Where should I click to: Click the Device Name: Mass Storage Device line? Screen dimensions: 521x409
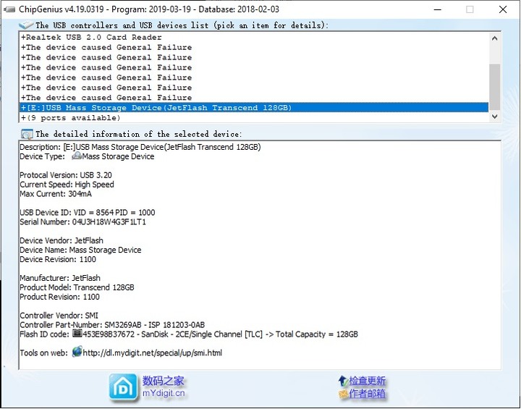pyautogui.click(x=80, y=250)
